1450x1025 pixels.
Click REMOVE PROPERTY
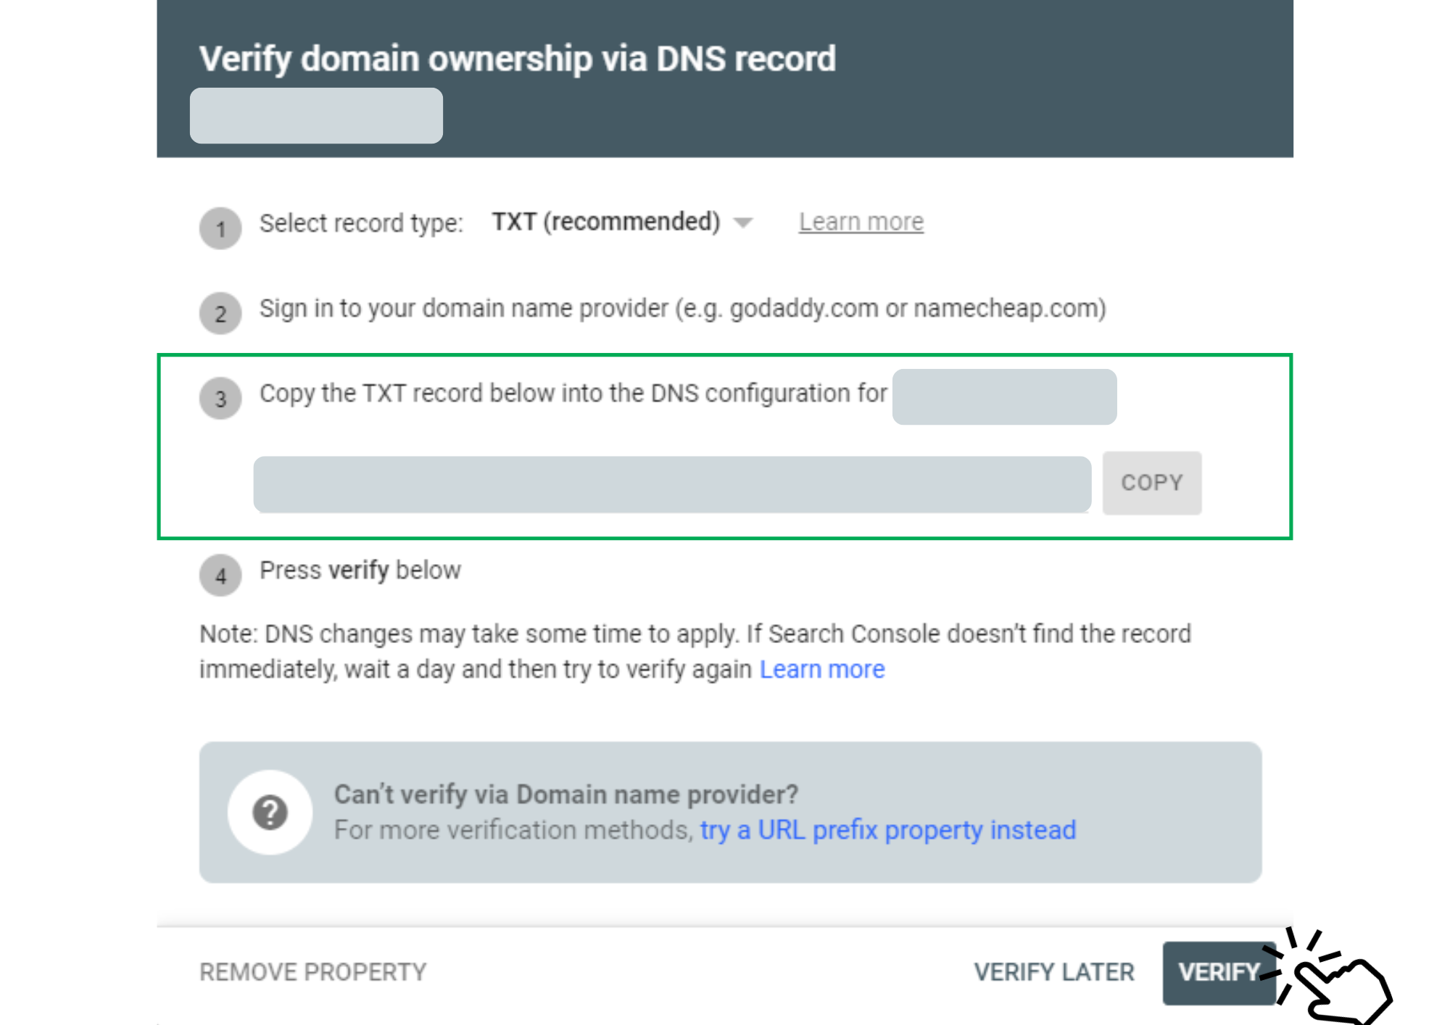[x=312, y=972]
